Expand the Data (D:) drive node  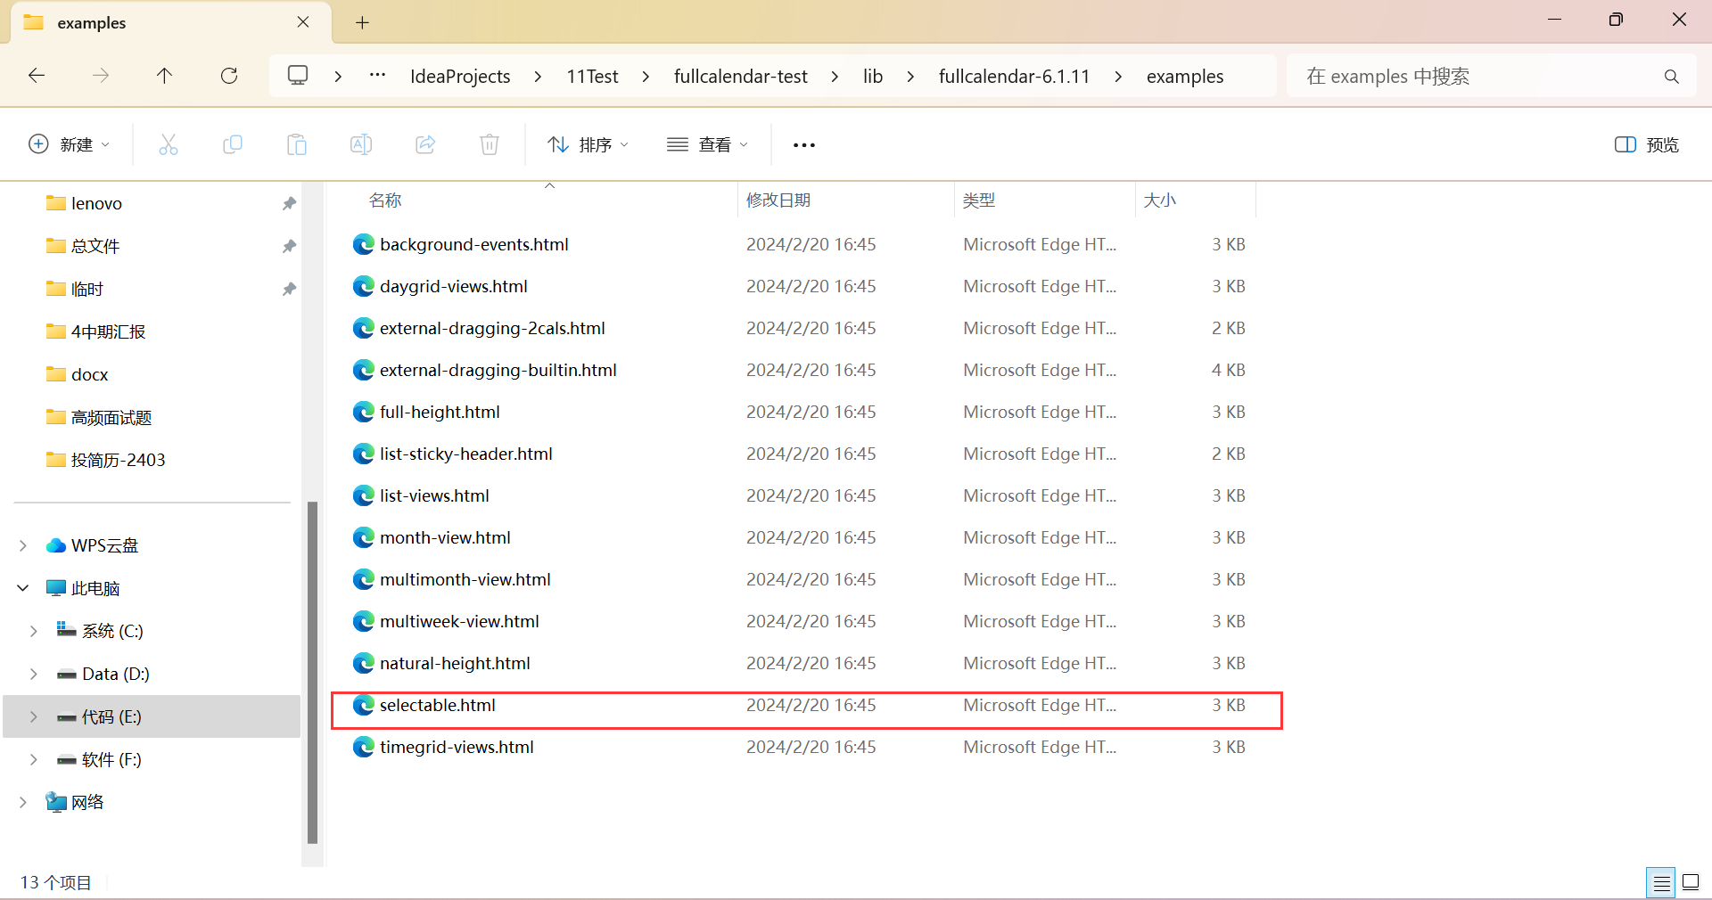[x=34, y=675]
